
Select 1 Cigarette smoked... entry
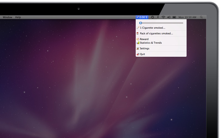point(161,28)
